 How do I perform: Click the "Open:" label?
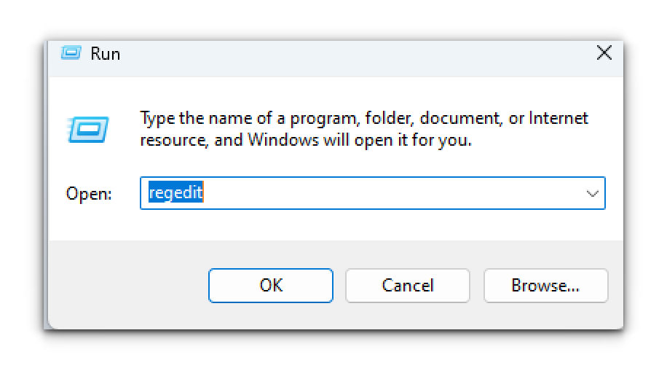89,194
